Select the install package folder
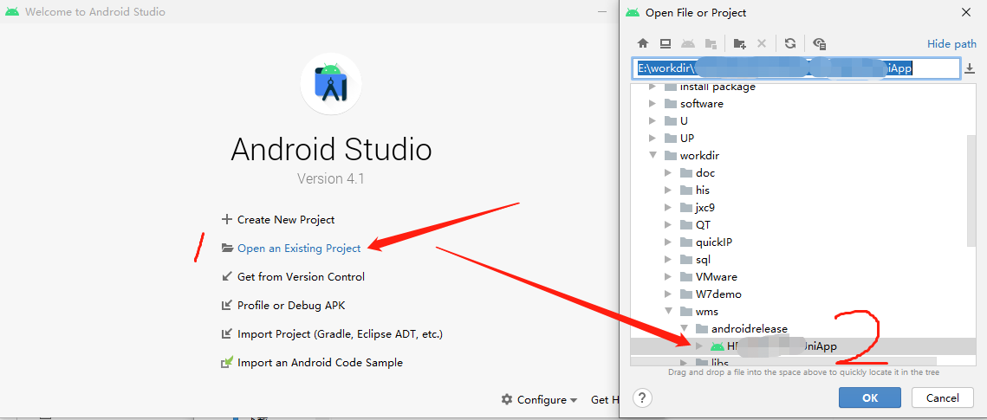Image resolution: width=987 pixels, height=420 pixels. [x=799, y=87]
